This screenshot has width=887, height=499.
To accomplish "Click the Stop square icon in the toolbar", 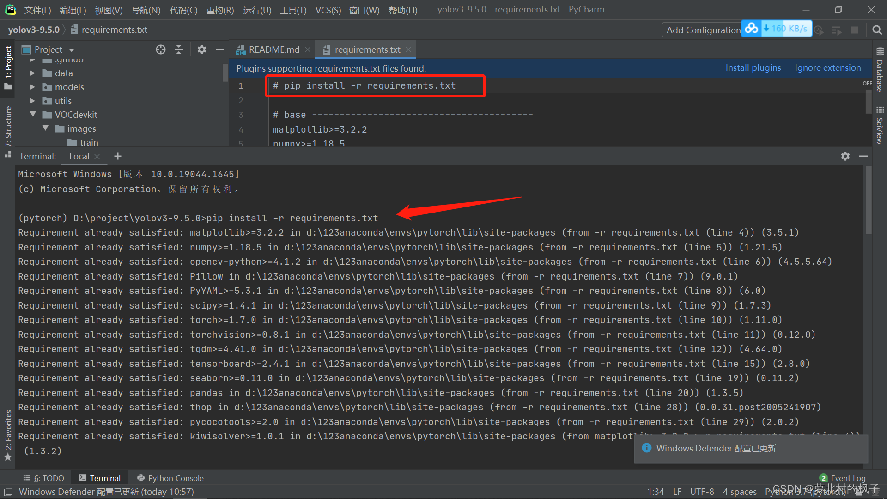I will pyautogui.click(x=855, y=30).
